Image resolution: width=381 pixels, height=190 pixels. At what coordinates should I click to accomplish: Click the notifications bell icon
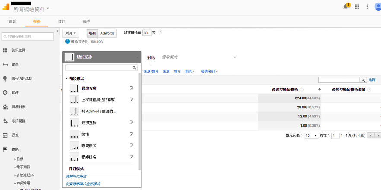tap(345, 6)
